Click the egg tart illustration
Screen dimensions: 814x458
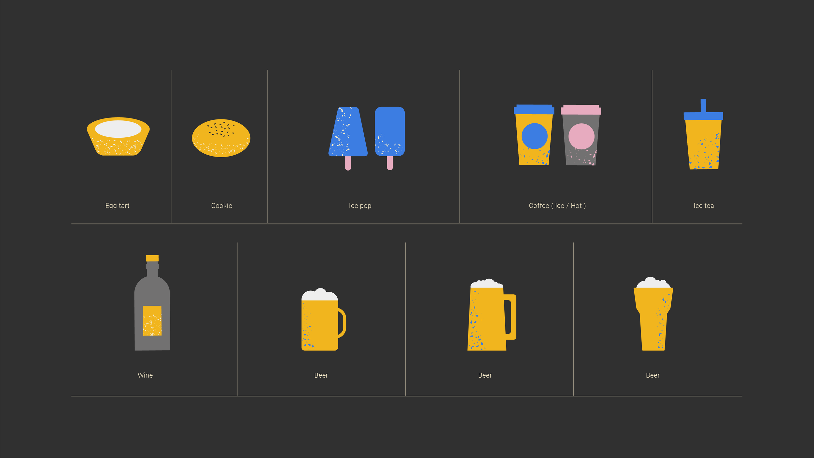118,136
